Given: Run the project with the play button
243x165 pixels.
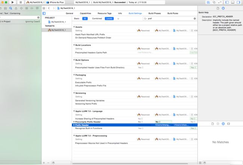Looking at the screenshot, I should coord(13,2).
